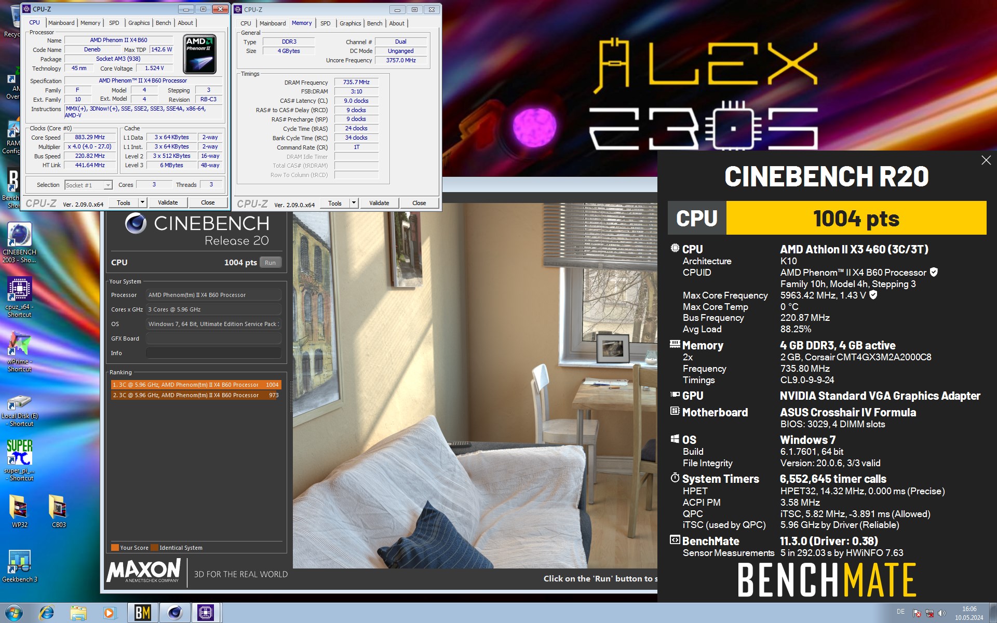Open Windows Media Player taskbar icon
The image size is (997, 623).
pyautogui.click(x=109, y=613)
